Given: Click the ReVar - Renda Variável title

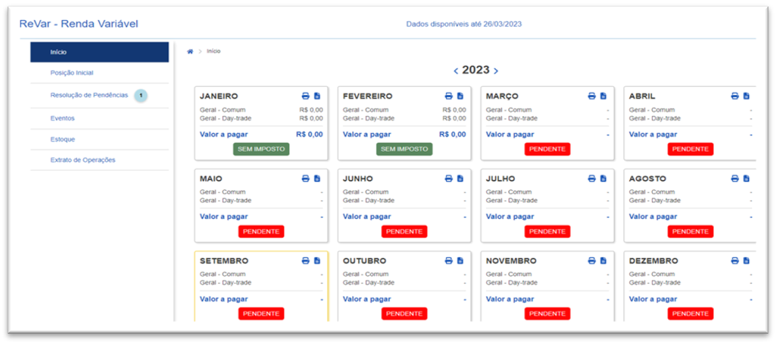Looking at the screenshot, I should 79,24.
